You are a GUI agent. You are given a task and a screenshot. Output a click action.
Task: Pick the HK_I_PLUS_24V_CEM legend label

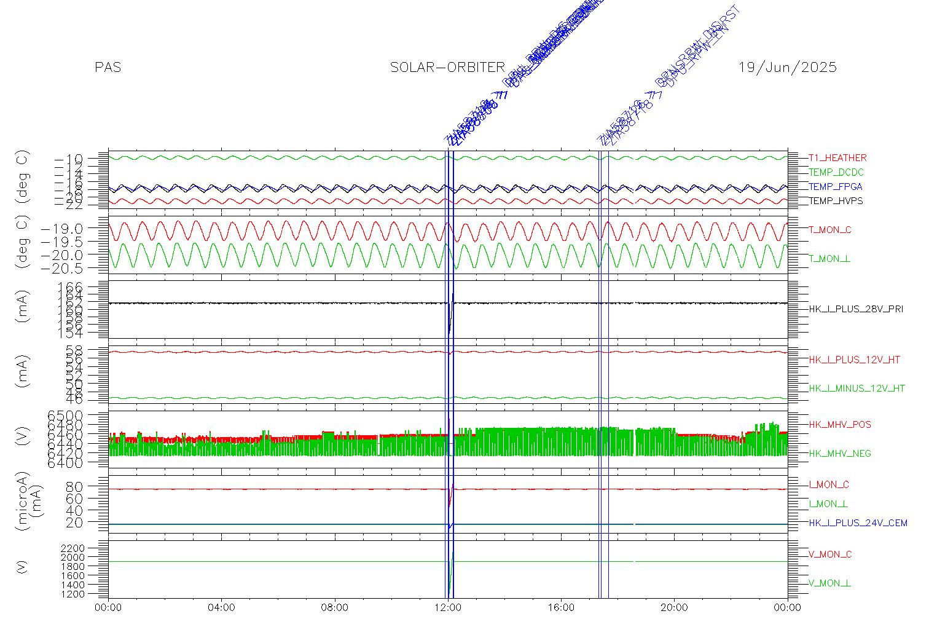[858, 523]
